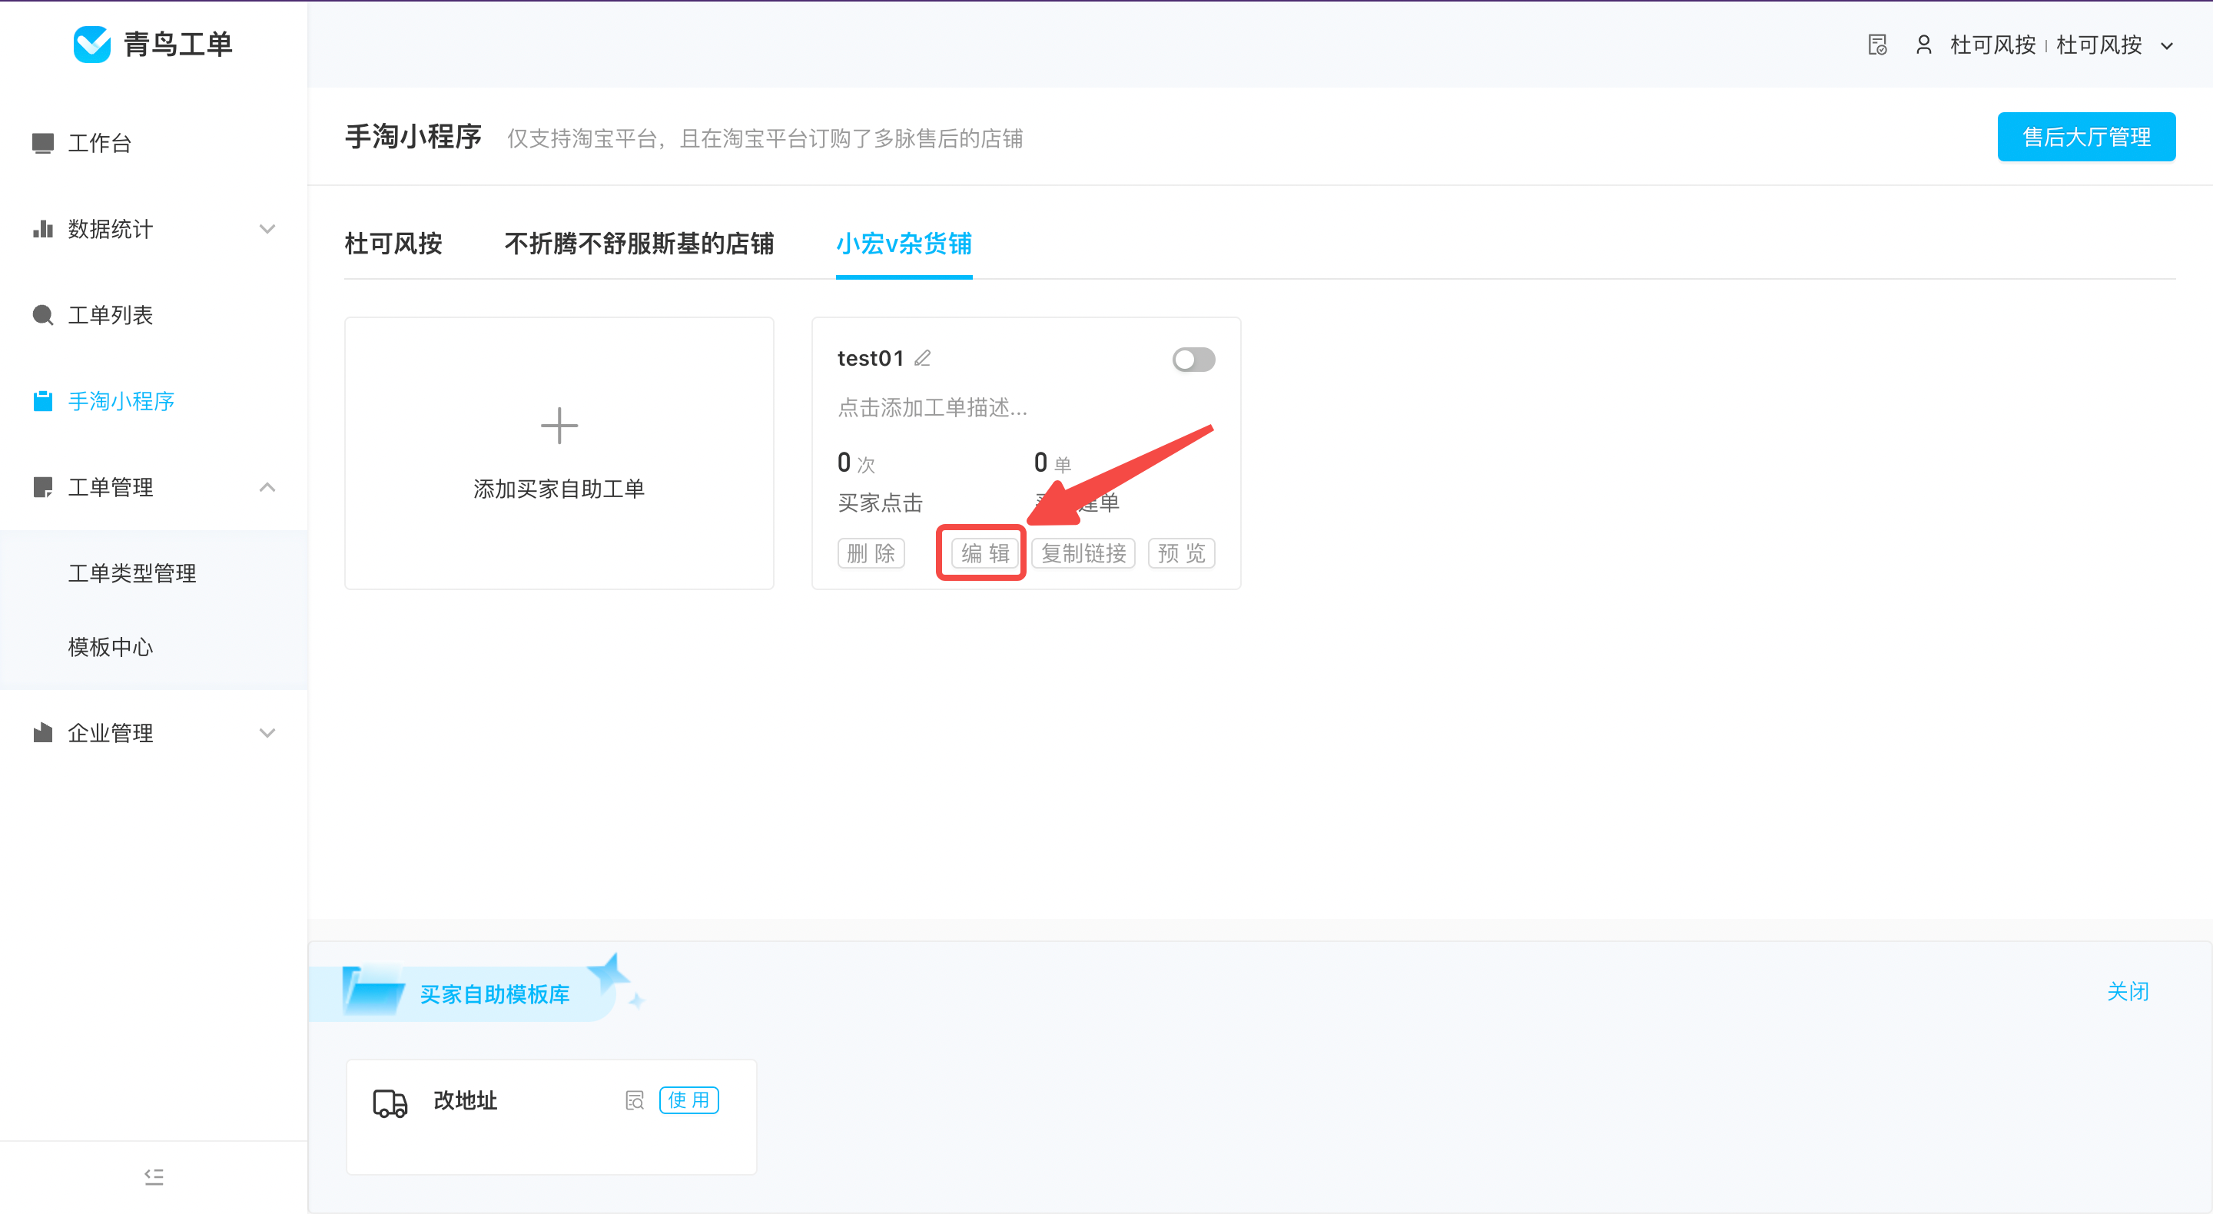Click the 工作台 monitor icon

coord(42,143)
